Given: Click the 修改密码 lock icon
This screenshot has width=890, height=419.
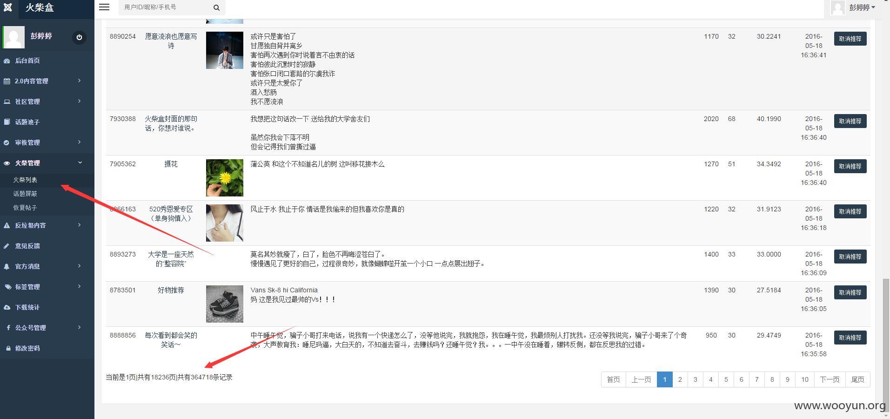Looking at the screenshot, I should coord(8,348).
